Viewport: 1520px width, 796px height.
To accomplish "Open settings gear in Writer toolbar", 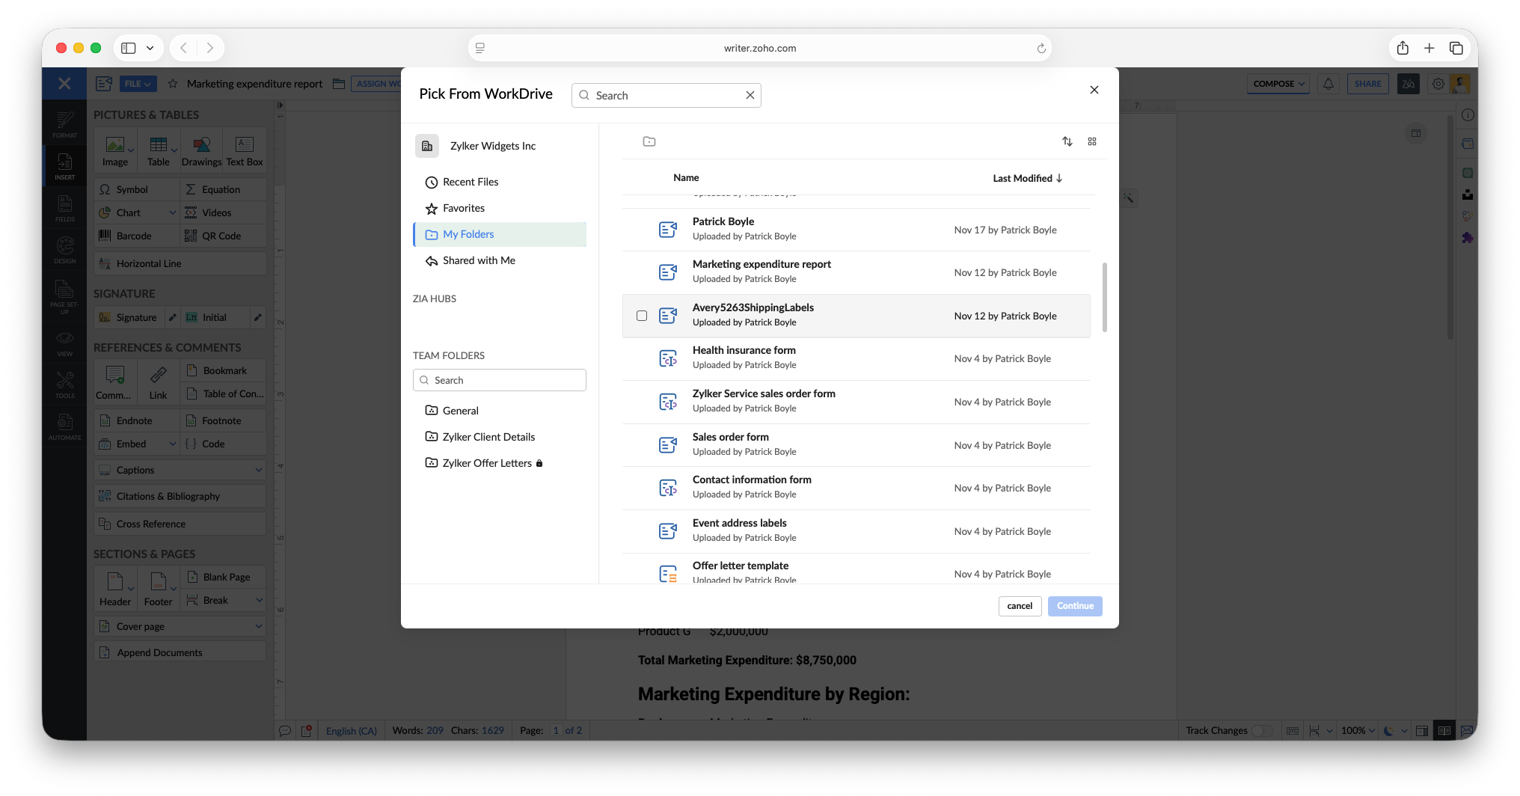I will coord(1438,84).
